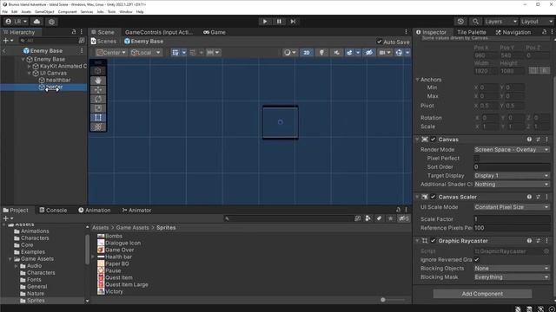Open the Blocking Objects dropdown

512,268
